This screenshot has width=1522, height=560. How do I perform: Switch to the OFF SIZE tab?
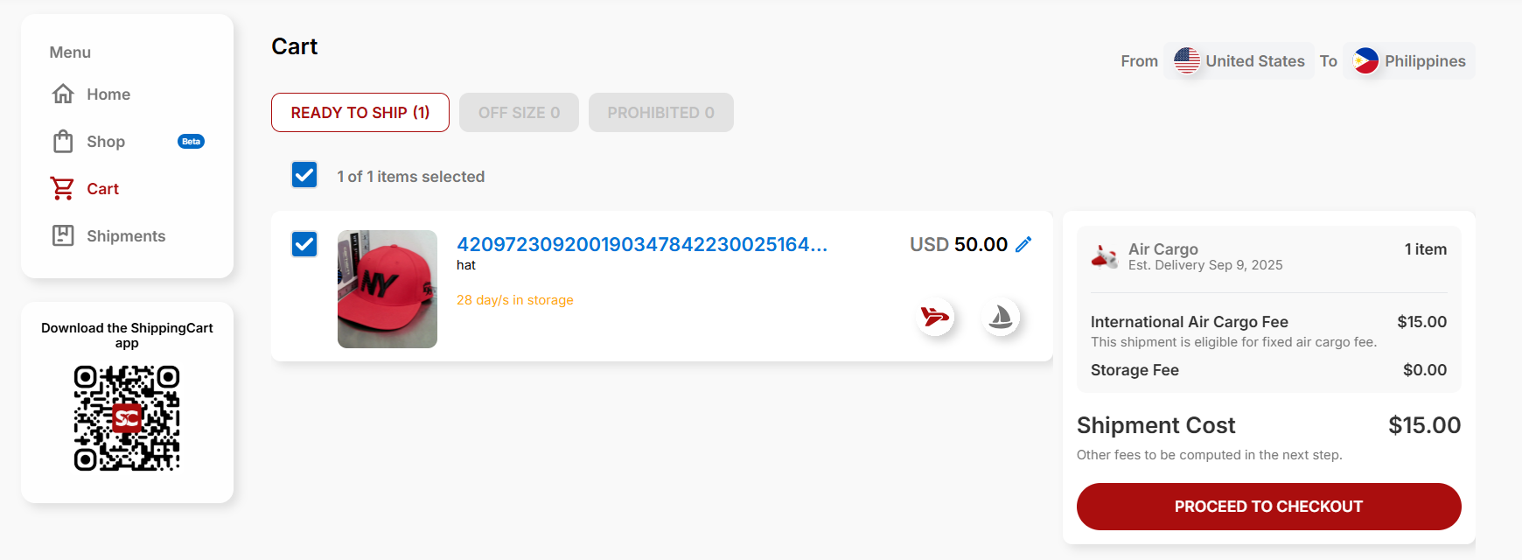pos(519,113)
